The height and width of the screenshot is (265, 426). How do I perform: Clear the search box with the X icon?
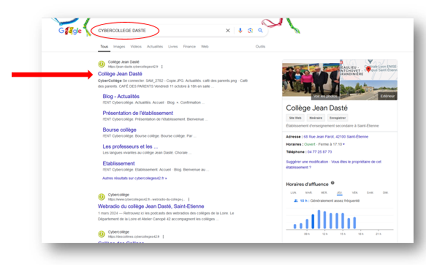(228, 31)
